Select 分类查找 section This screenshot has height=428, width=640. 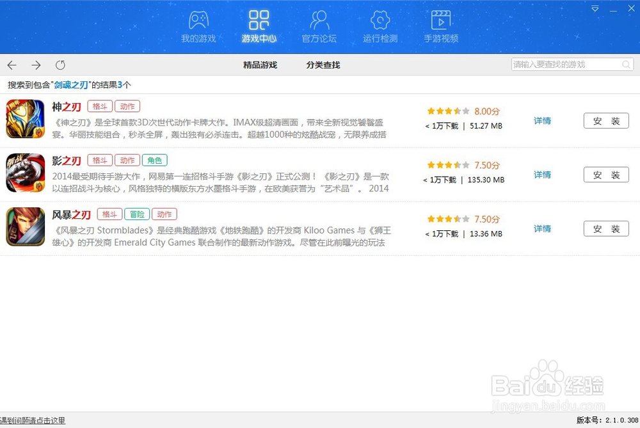click(323, 65)
